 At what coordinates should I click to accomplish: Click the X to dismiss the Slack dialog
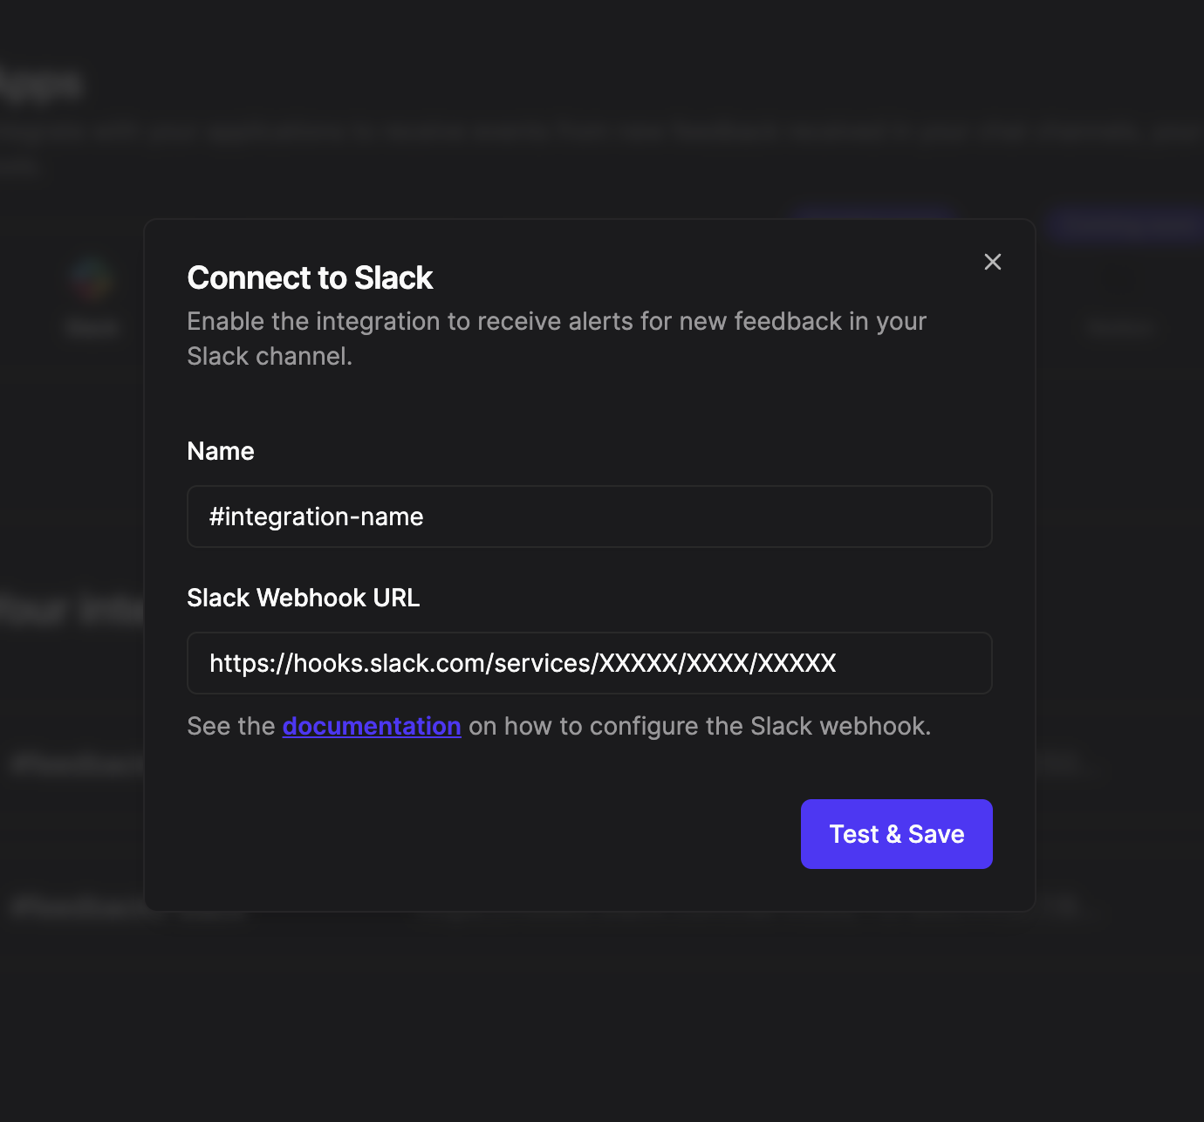[992, 262]
